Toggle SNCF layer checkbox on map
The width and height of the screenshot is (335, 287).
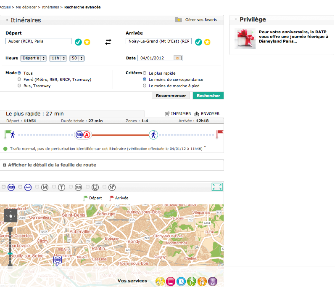tap(20, 187)
